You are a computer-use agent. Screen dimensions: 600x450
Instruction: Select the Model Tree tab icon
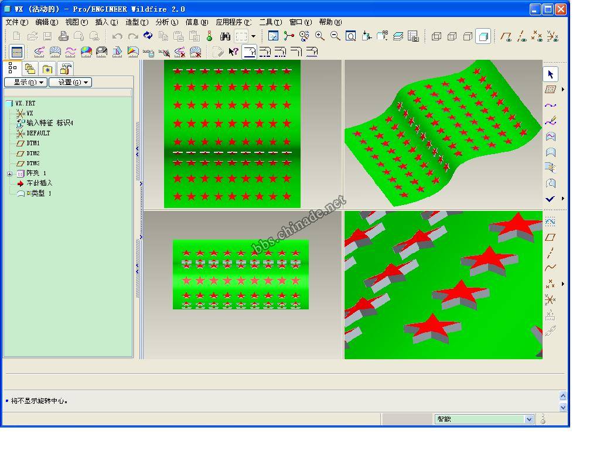click(x=13, y=68)
